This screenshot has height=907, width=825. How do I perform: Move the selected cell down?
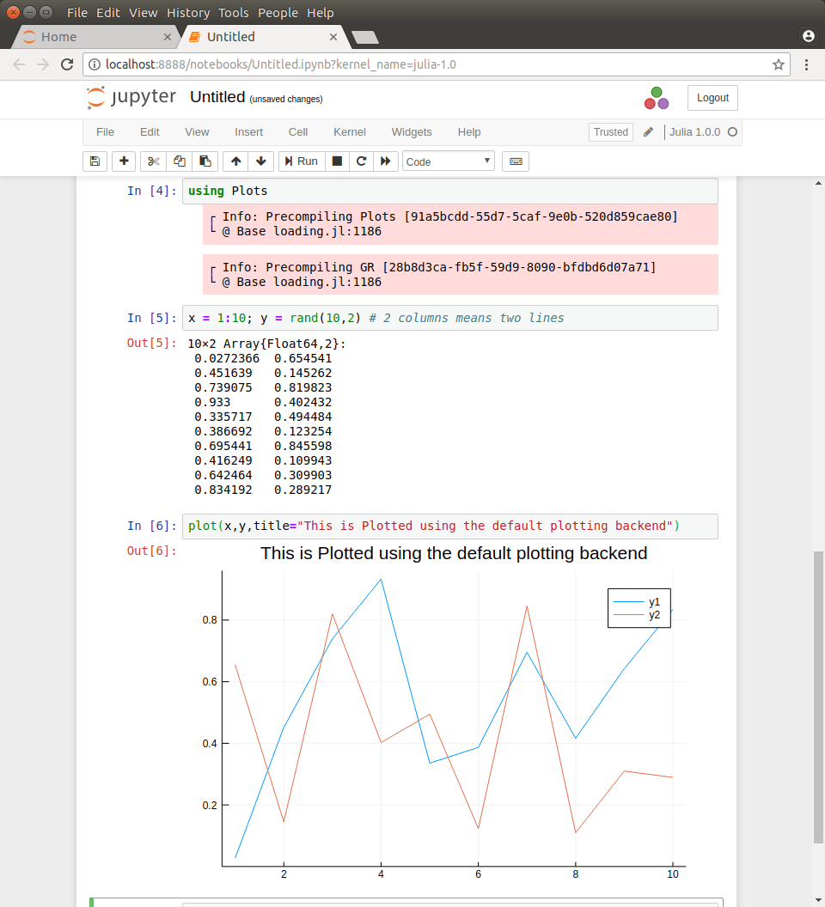(260, 161)
